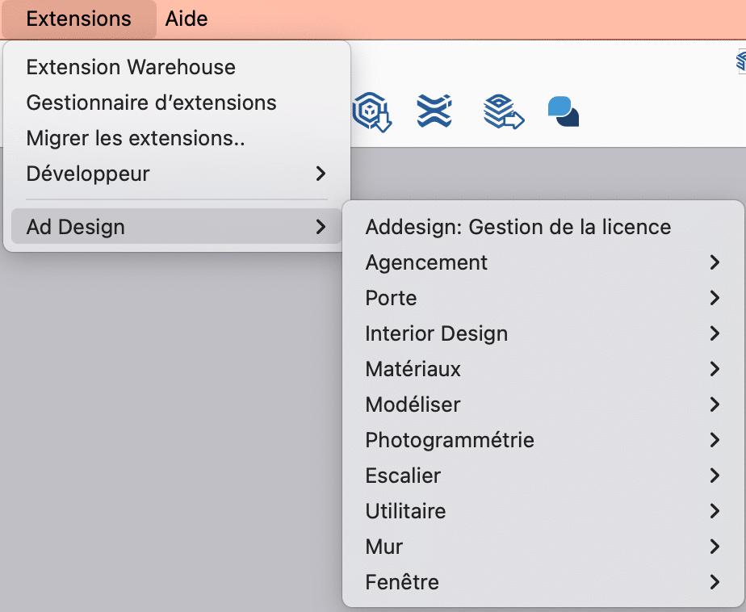Expand the Agencement submenu chevron

pyautogui.click(x=714, y=262)
